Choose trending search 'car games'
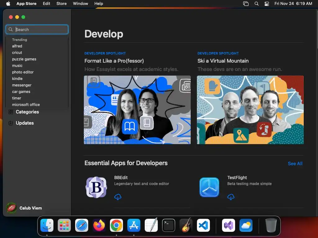 [x=21, y=92]
